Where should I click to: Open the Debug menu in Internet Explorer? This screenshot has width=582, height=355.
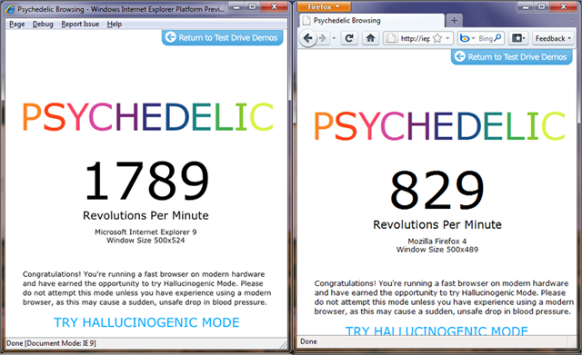43,25
